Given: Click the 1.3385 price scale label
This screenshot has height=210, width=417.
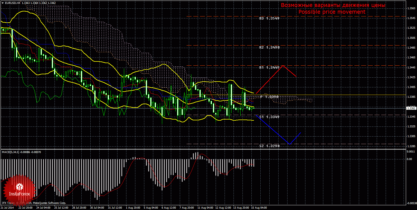Looking at the screenshot, I should 411,97.
